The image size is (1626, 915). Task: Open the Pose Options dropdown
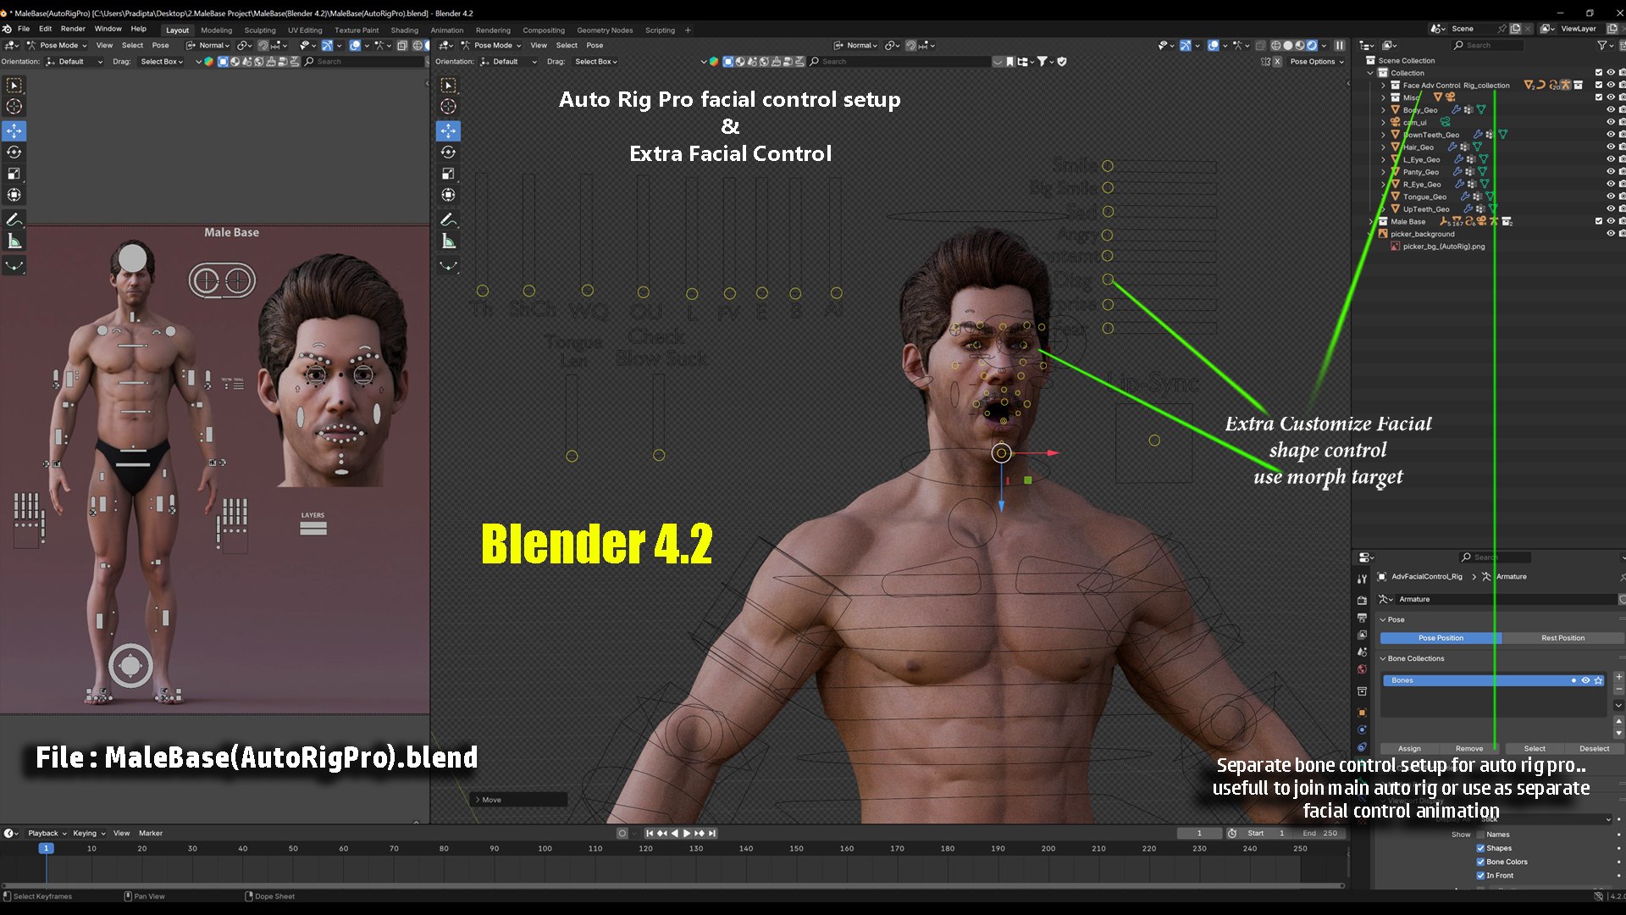pos(1317,62)
